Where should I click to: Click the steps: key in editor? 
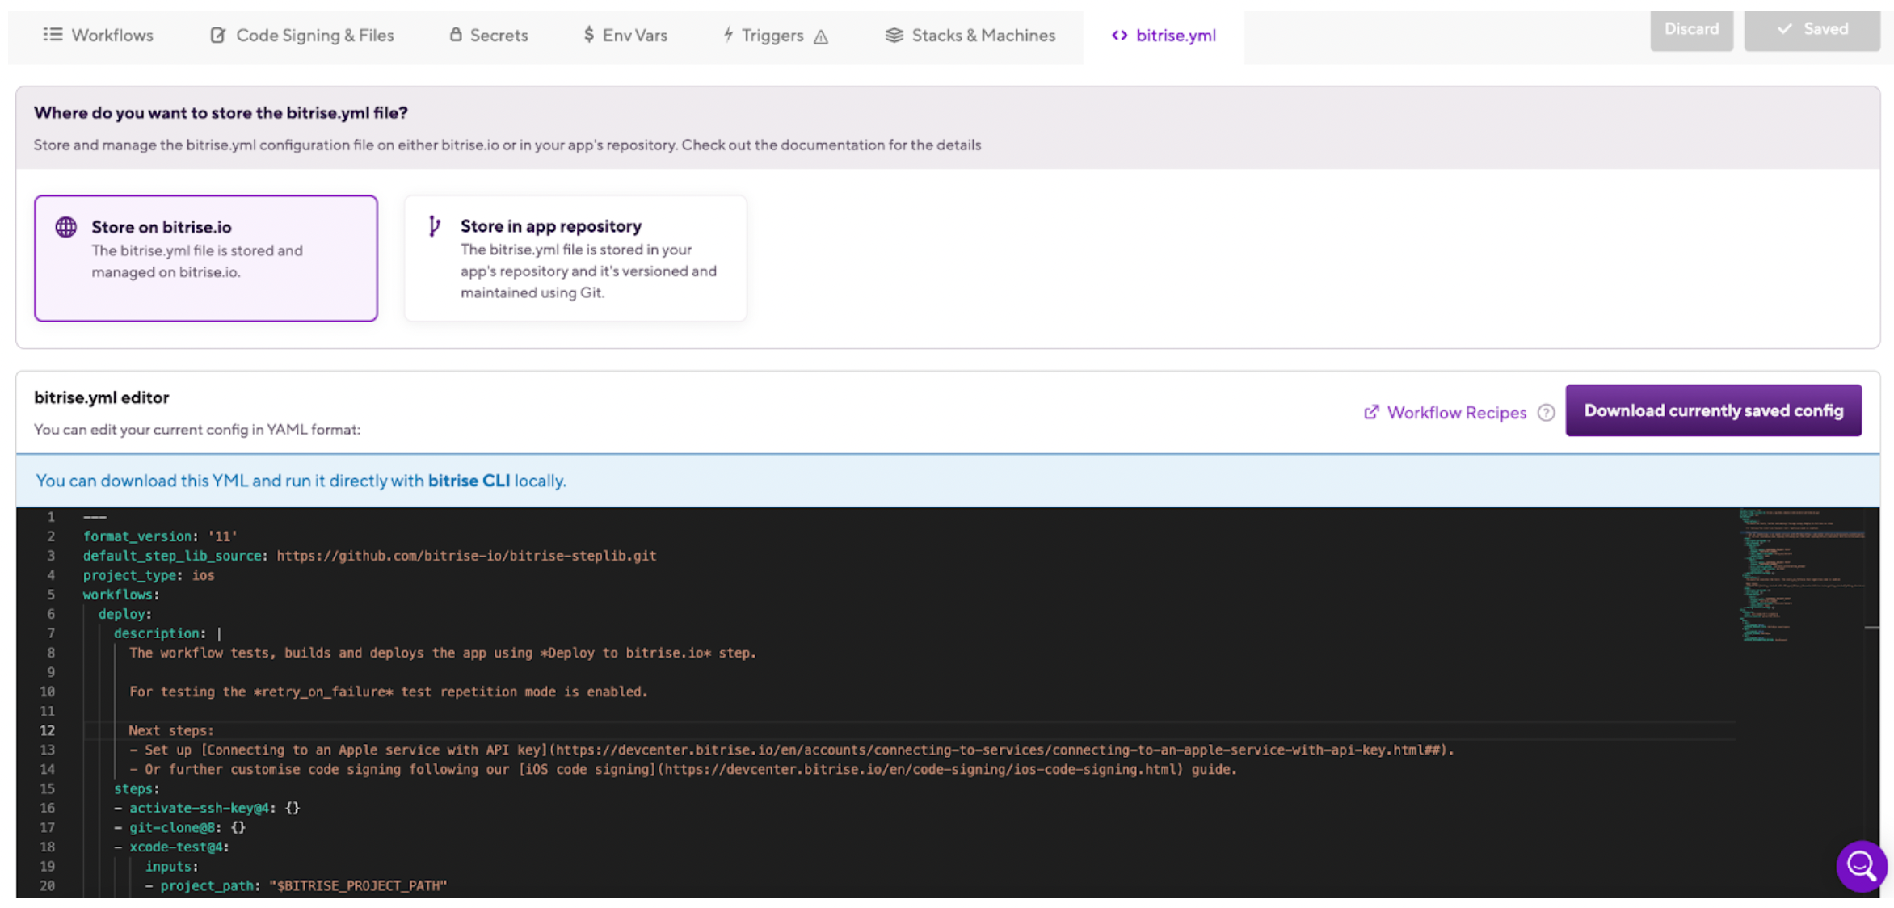pyautogui.click(x=137, y=788)
